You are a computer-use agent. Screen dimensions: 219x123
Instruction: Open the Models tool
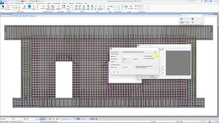pyautogui.click(x=29, y=7)
